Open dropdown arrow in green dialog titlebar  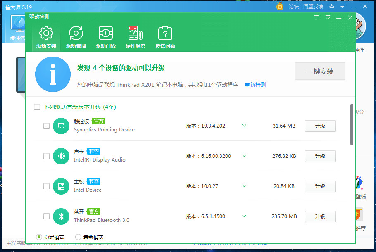328,17
